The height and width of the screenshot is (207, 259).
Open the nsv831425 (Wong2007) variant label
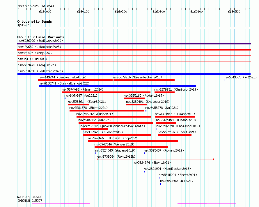pyautogui.click(x=35, y=53)
